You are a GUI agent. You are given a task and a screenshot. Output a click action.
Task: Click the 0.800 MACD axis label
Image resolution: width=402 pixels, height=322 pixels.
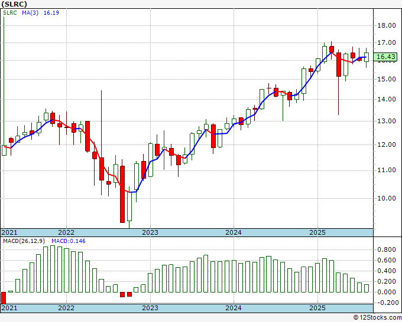(387, 250)
